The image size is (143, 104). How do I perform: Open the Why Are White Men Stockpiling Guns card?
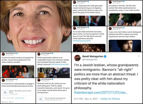[54, 99]
